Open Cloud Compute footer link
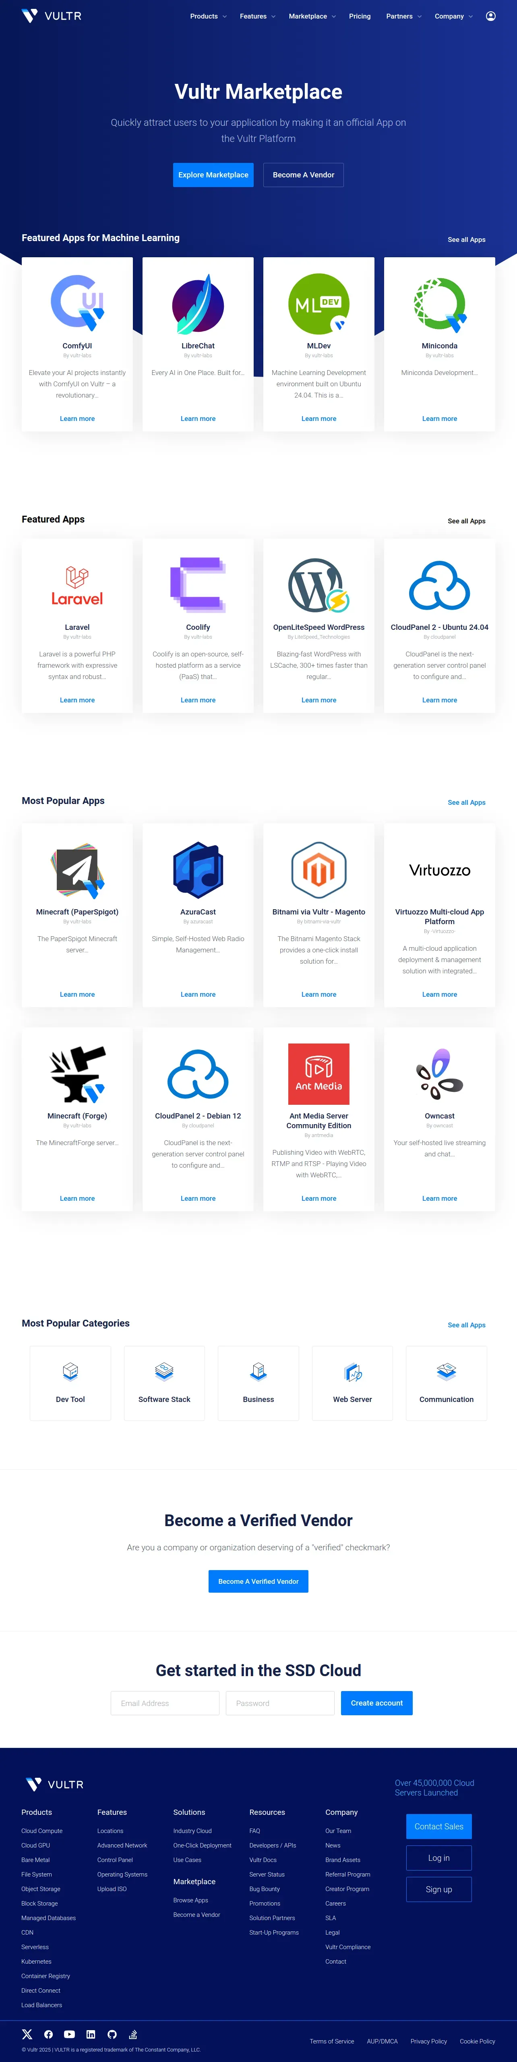 [41, 1831]
